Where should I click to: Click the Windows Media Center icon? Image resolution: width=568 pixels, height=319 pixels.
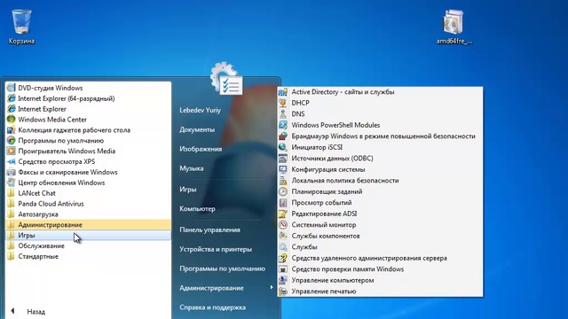click(x=12, y=120)
